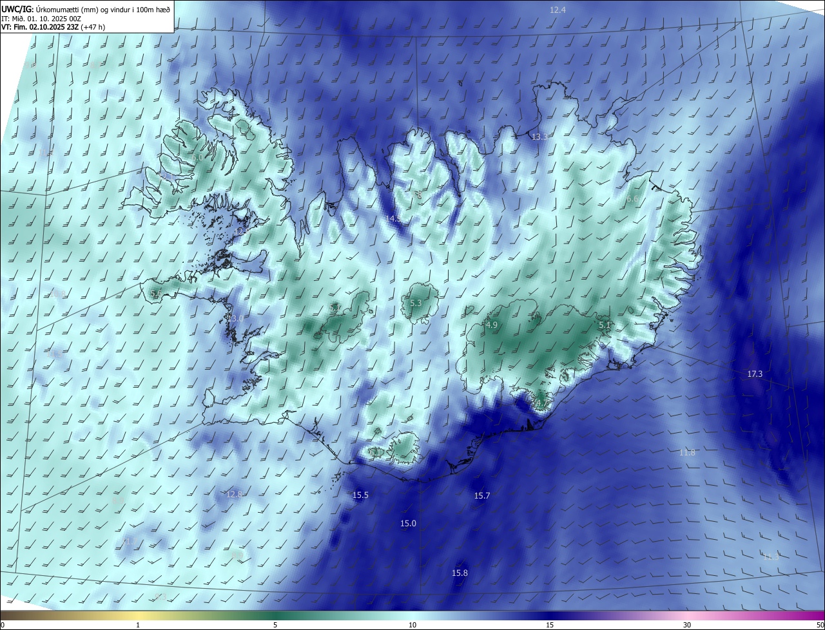The width and height of the screenshot is (825, 630).
Task: Click the colorbar tick label 5
Action: (275, 625)
